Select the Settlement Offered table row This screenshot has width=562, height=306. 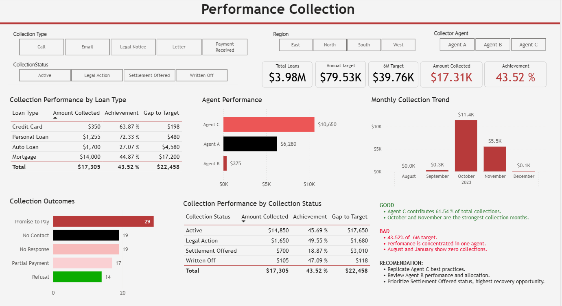click(x=277, y=251)
